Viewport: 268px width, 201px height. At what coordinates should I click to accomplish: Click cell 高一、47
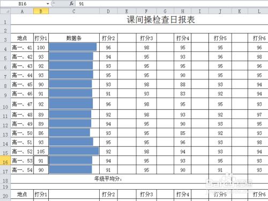coord(22,104)
